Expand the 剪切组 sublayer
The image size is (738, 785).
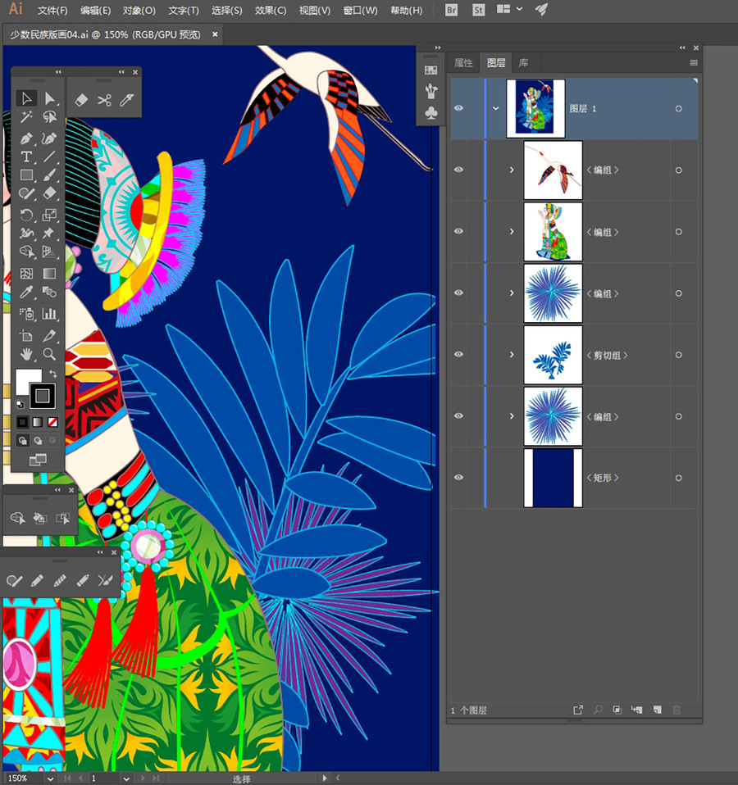coord(512,355)
